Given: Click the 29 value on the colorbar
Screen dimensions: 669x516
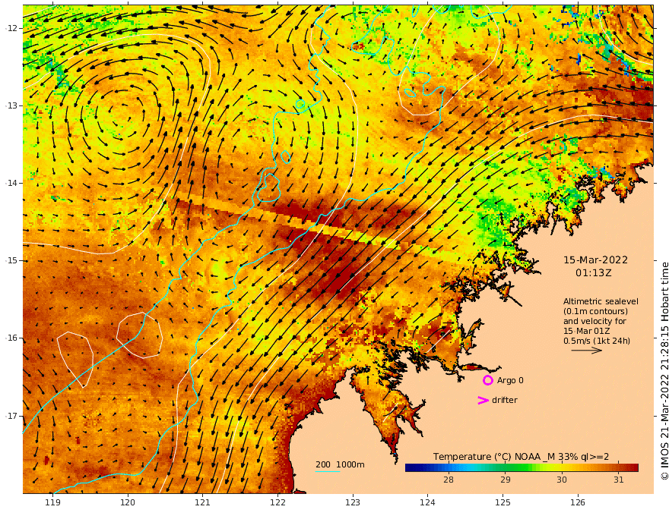Looking at the screenshot, I should tap(505, 480).
